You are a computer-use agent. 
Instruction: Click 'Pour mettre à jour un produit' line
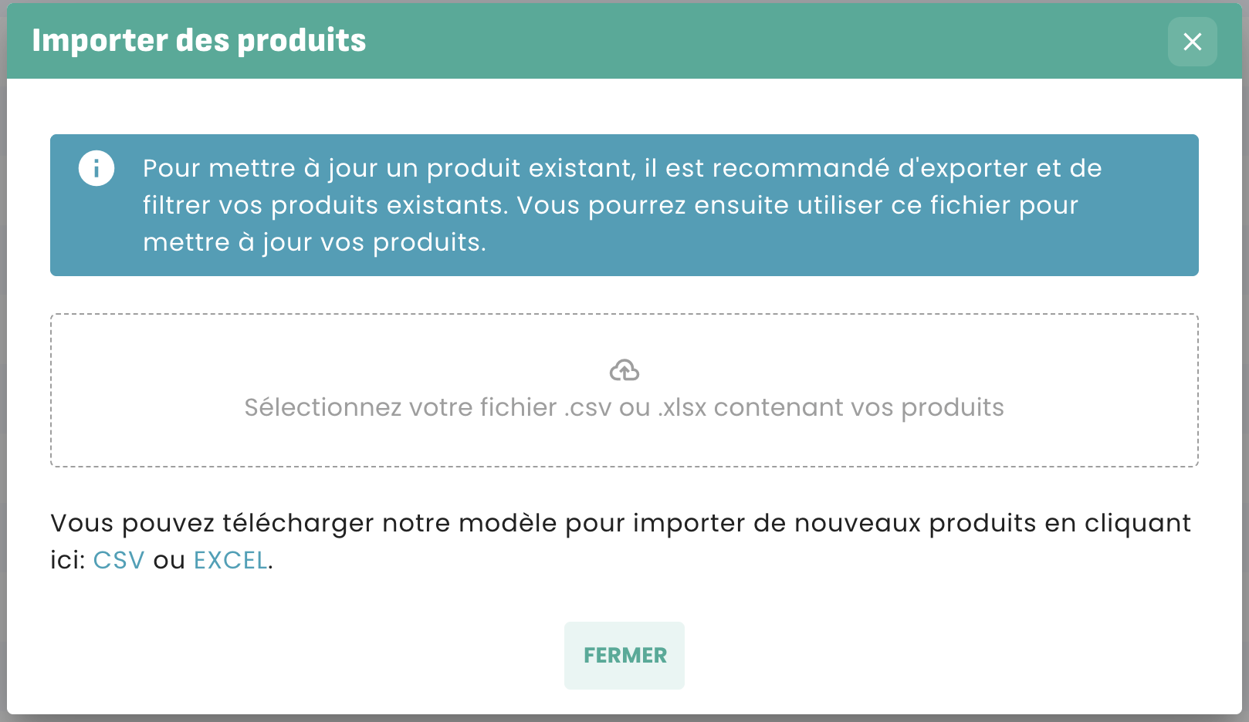pos(621,168)
